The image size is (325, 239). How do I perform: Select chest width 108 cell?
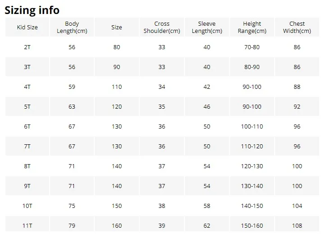[x=297, y=225]
